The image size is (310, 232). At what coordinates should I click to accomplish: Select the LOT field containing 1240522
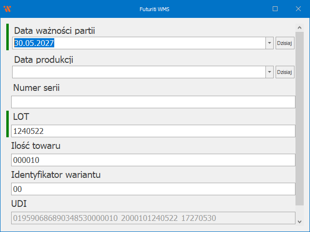click(x=153, y=131)
